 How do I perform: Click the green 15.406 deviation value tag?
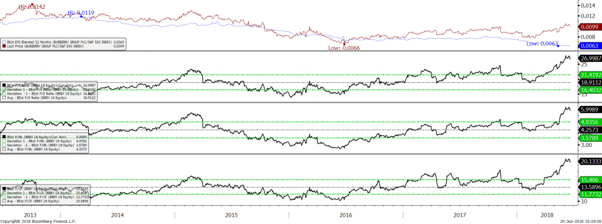(590, 179)
